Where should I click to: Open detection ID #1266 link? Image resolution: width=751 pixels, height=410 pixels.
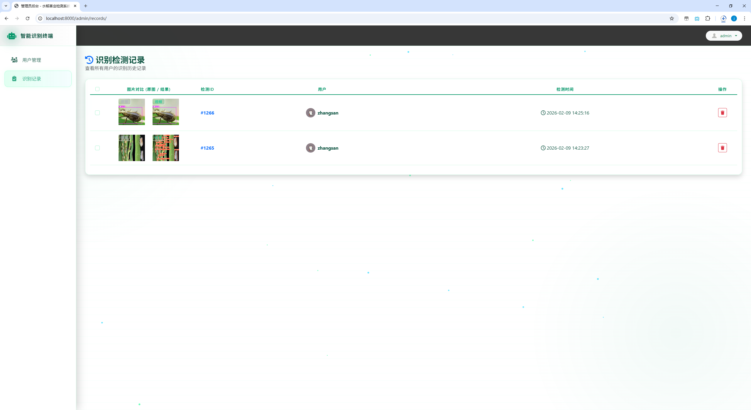click(207, 113)
